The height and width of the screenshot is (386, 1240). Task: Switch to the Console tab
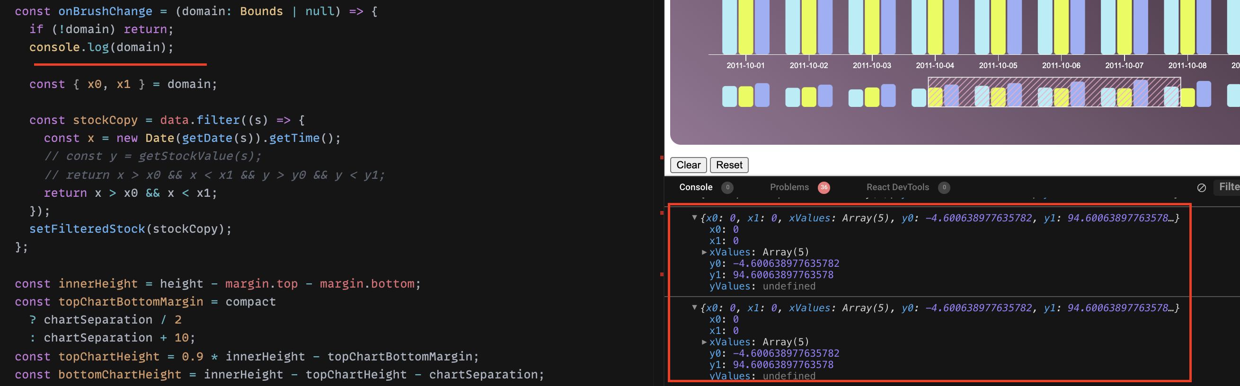pos(696,187)
